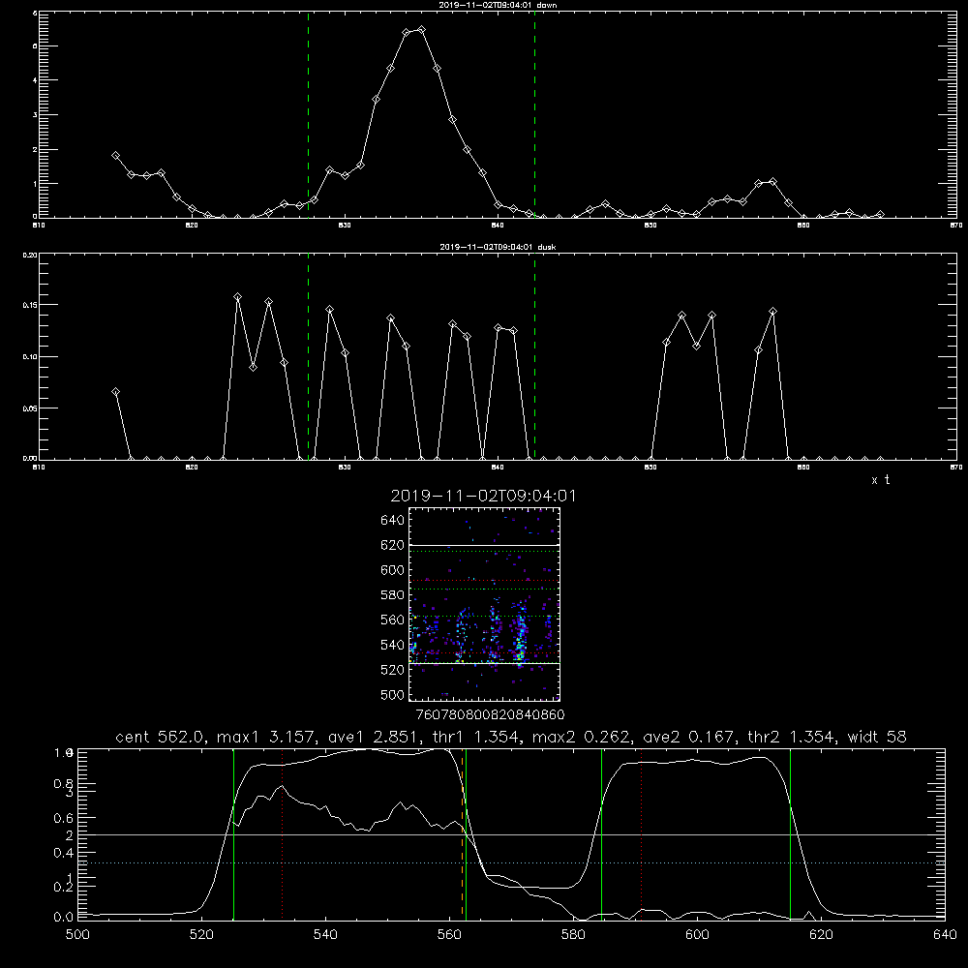Viewport: 968px width, 968px height.
Task: Click the solid horizontal line at level 2
Action: 511,834
